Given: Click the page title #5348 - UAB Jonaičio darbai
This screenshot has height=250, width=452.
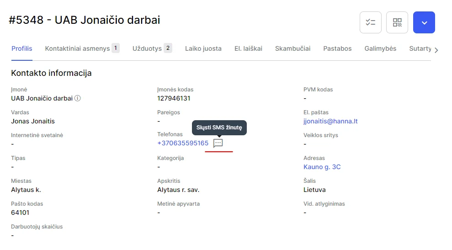Looking at the screenshot, I should 85,20.
